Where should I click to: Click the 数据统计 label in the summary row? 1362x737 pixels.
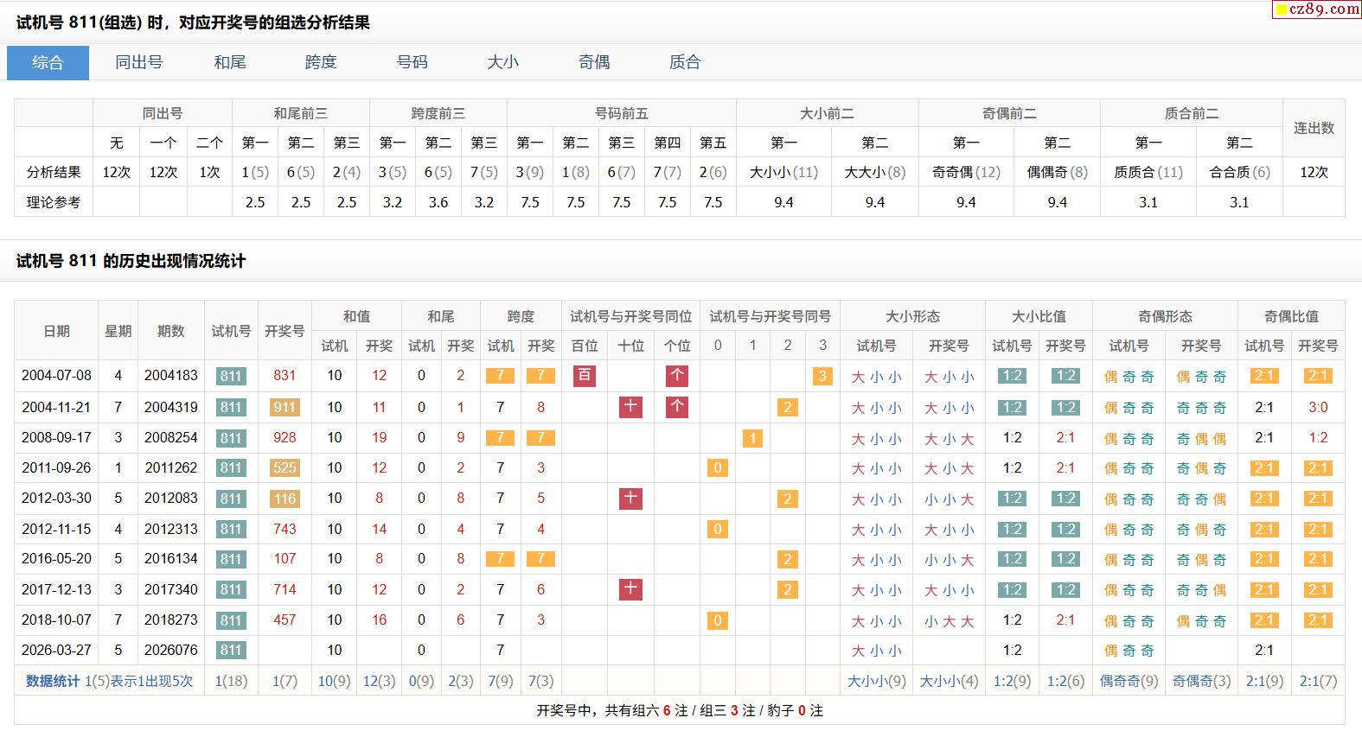tap(53, 681)
